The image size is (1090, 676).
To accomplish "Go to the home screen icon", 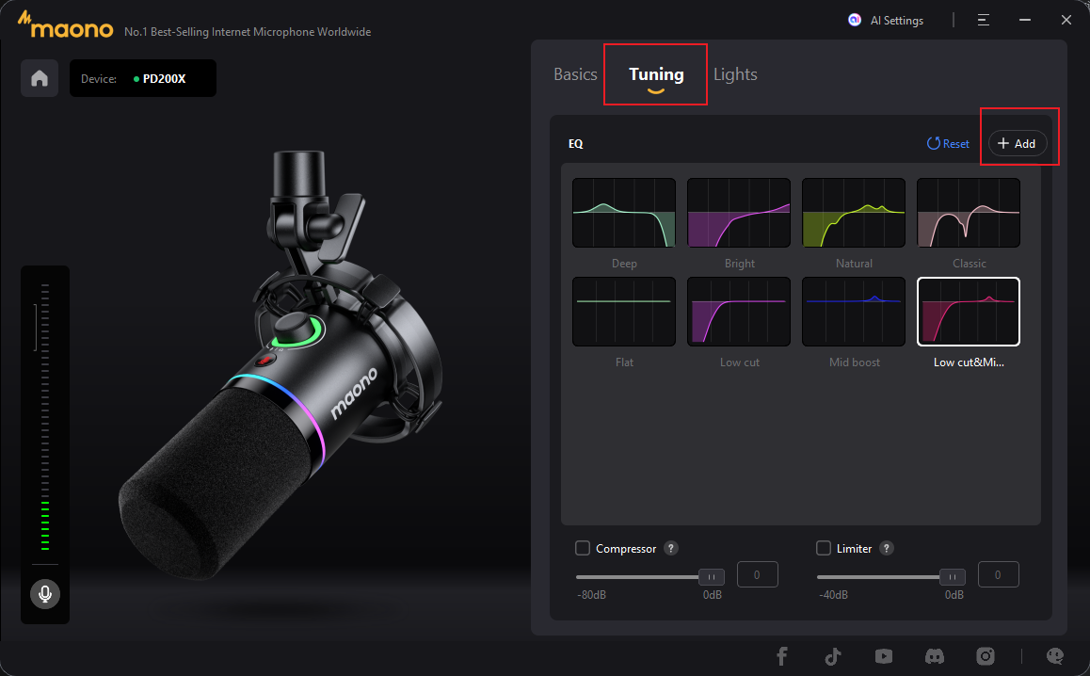I will [x=40, y=78].
